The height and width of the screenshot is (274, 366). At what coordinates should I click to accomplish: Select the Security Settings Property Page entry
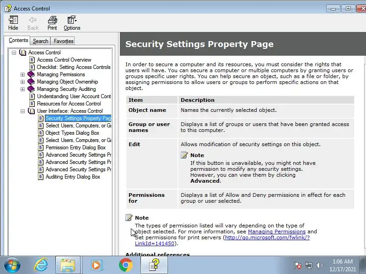tap(78, 118)
